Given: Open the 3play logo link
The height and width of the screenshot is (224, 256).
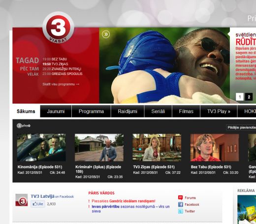Looking at the screenshot, I should pos(24,126).
